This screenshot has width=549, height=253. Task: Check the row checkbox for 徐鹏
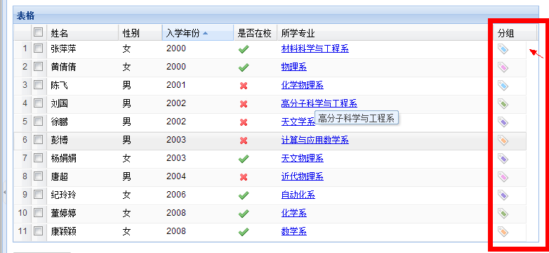[38, 122]
